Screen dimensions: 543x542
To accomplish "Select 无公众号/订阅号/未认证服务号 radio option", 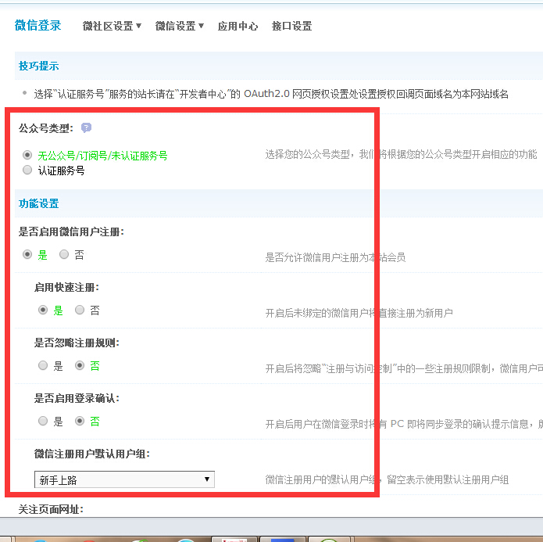I will click(x=27, y=155).
